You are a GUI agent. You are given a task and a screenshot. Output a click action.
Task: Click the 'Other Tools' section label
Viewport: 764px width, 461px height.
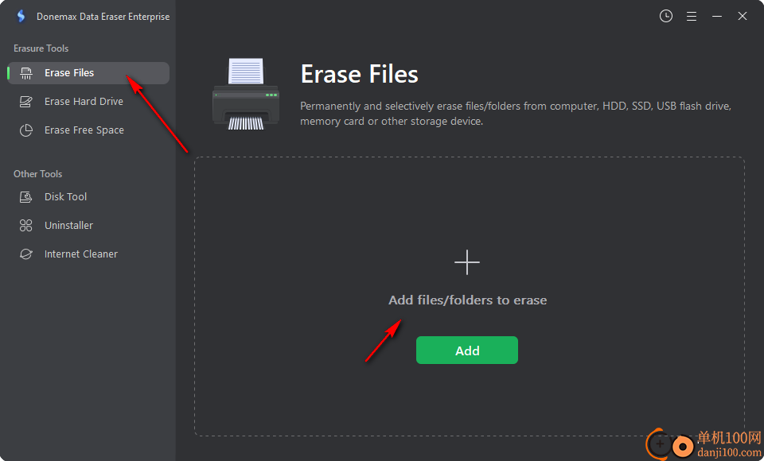(37, 174)
